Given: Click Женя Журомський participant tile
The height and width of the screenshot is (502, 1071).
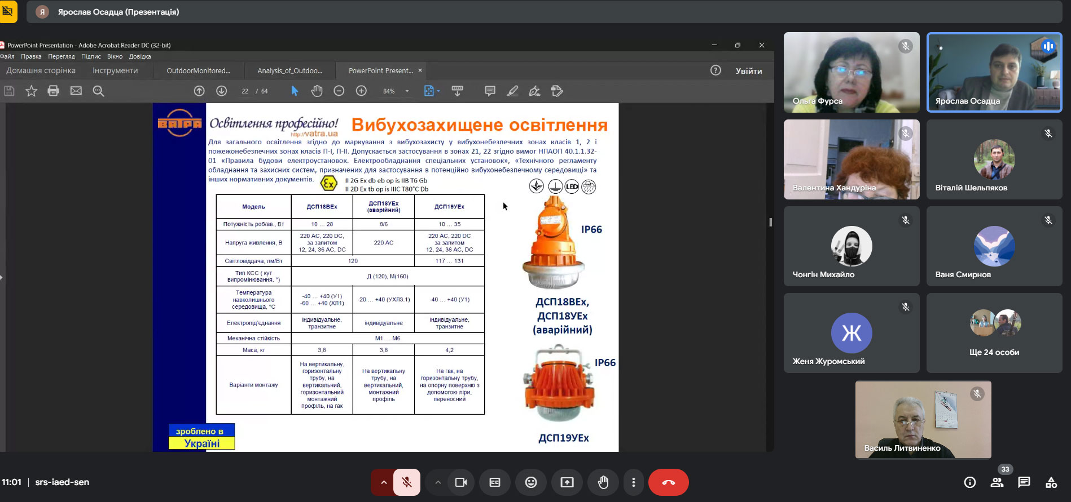Looking at the screenshot, I should pyautogui.click(x=851, y=333).
